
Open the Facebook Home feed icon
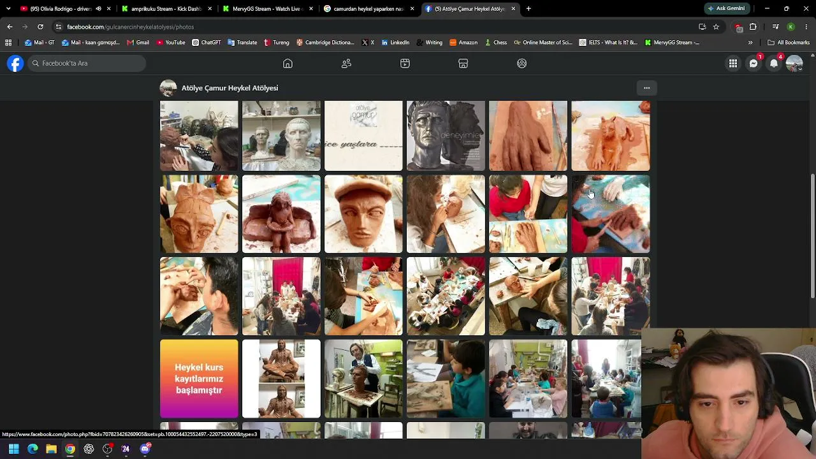288,63
